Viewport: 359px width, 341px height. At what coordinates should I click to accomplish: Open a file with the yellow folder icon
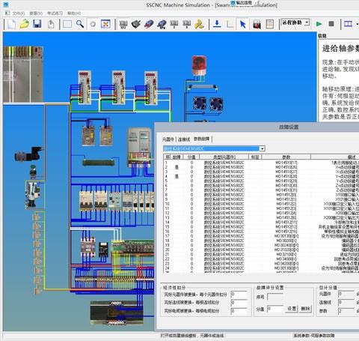pyautogui.click(x=24, y=24)
